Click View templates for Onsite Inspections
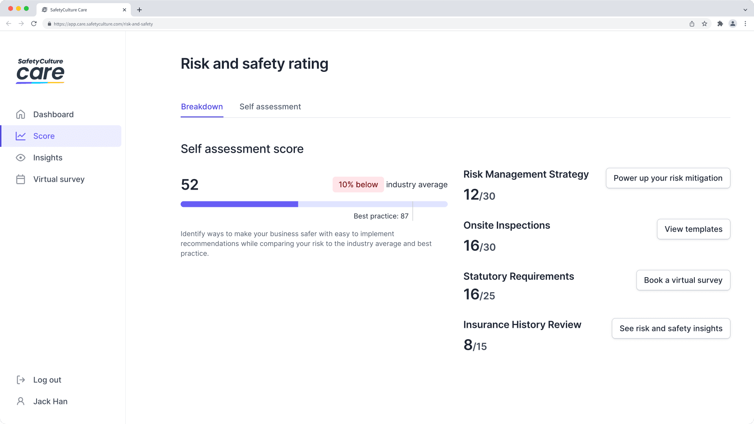The image size is (754, 424). coord(694,229)
